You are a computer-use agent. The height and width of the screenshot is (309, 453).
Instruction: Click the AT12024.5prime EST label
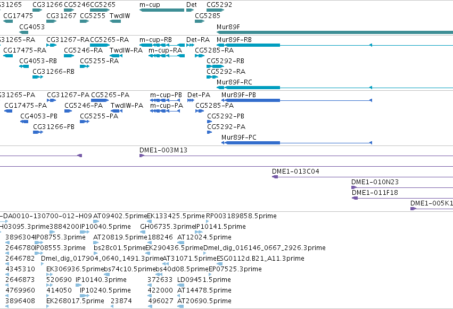click(x=204, y=237)
